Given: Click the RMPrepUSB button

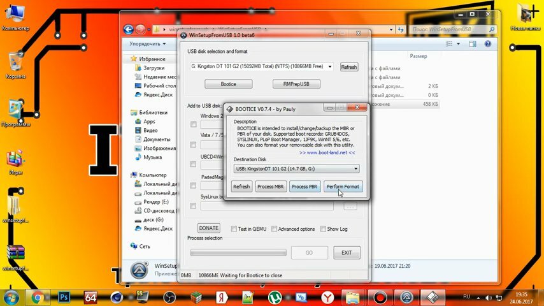Looking at the screenshot, I should coord(296,84).
